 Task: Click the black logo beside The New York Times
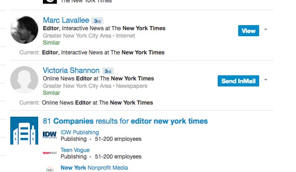[50, 2]
